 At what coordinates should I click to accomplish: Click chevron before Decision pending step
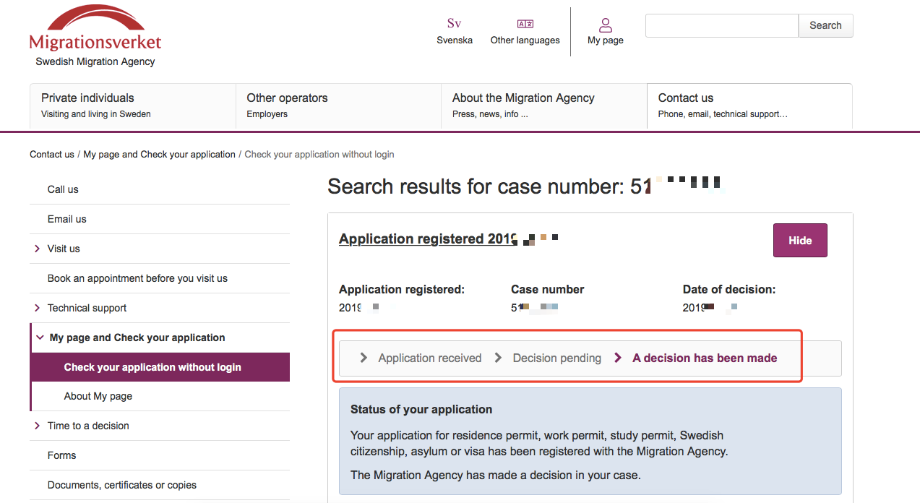(x=498, y=358)
